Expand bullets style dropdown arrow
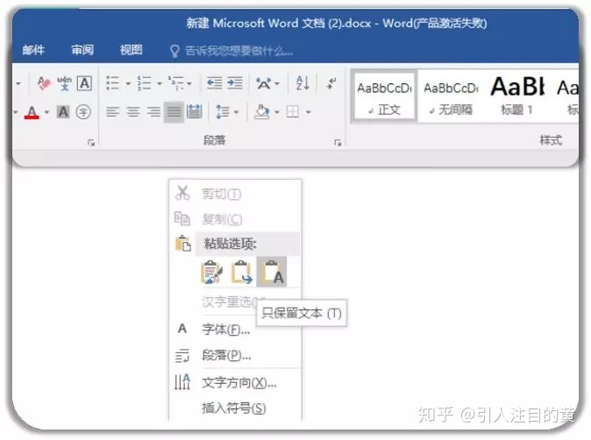This screenshot has width=591, height=440. point(128,83)
